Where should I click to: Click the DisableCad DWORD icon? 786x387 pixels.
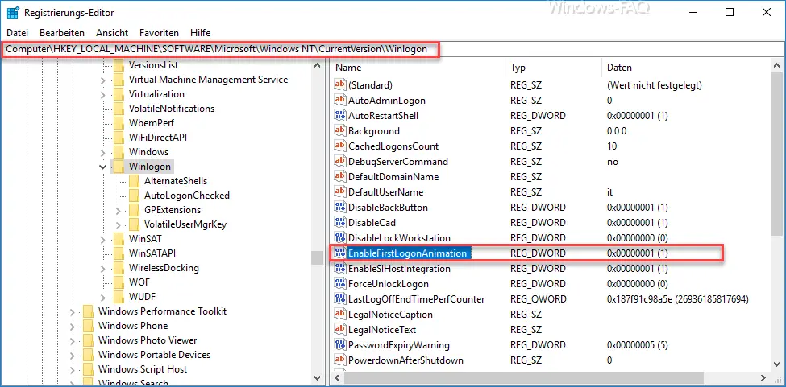(340, 223)
